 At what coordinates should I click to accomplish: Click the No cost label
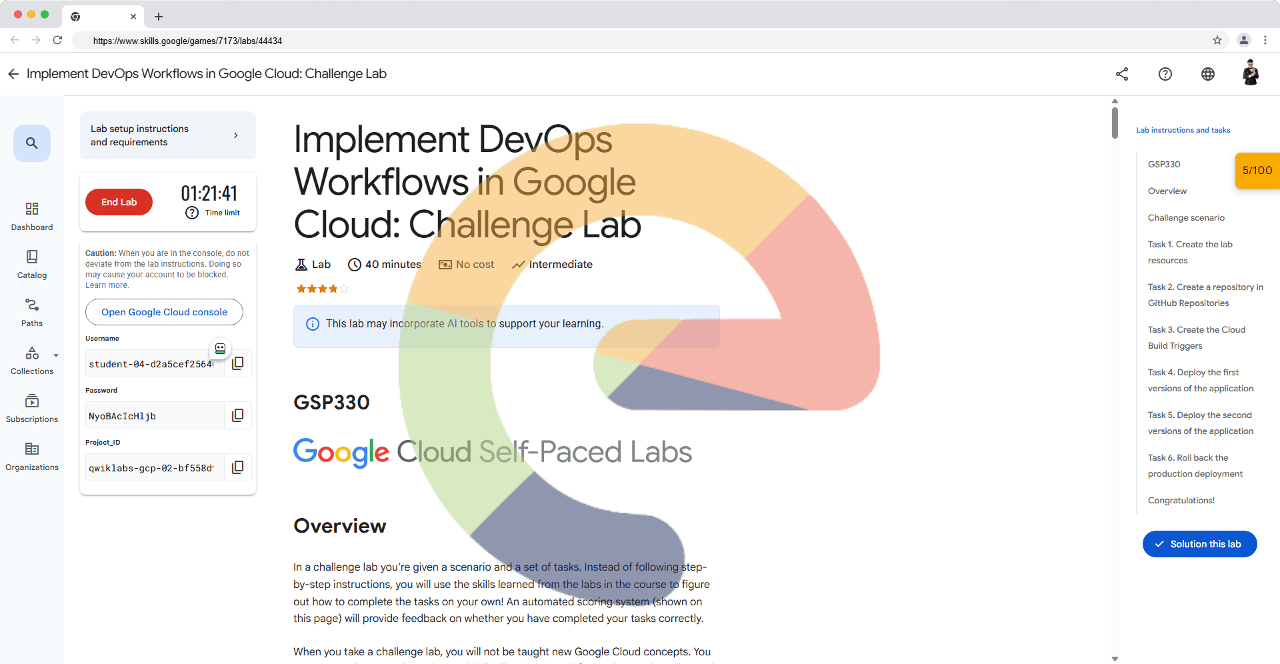(x=466, y=265)
